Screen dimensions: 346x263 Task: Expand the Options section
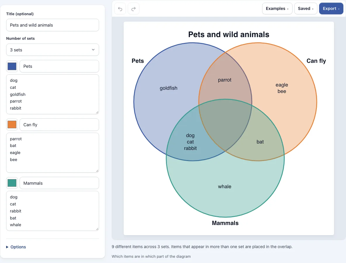pos(16,247)
